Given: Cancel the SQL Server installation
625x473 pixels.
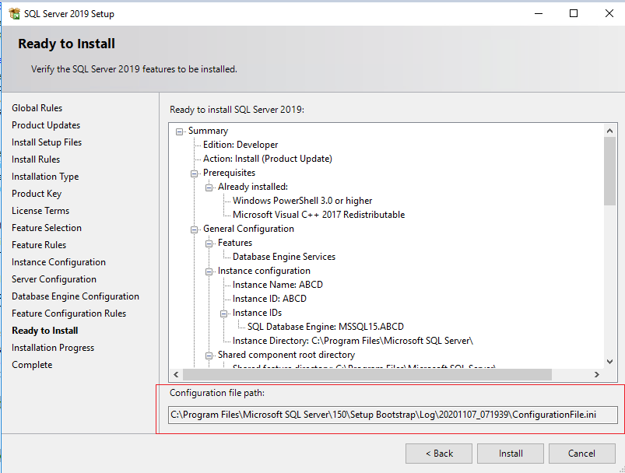Looking at the screenshot, I should [x=581, y=453].
